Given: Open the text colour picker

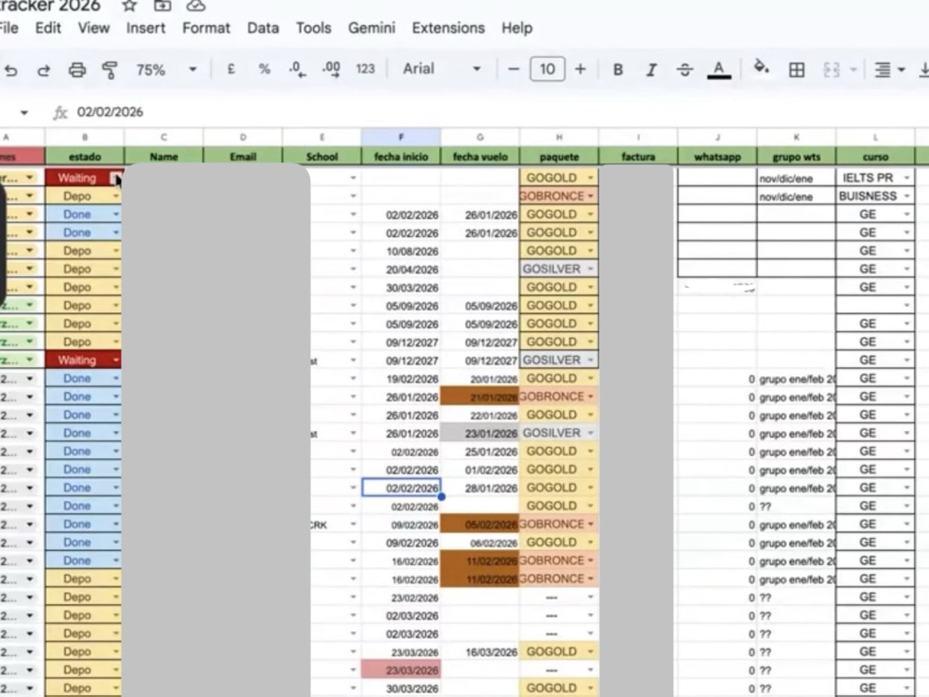Looking at the screenshot, I should [x=719, y=70].
